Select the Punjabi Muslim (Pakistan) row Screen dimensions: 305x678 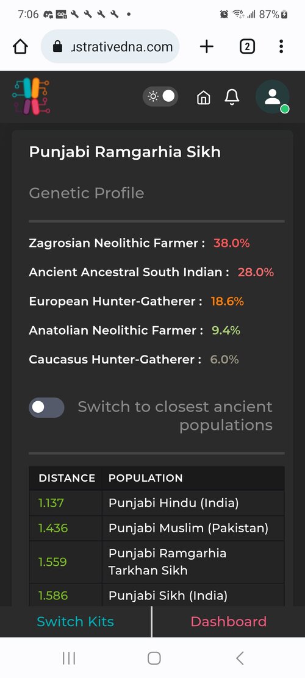tap(157, 528)
